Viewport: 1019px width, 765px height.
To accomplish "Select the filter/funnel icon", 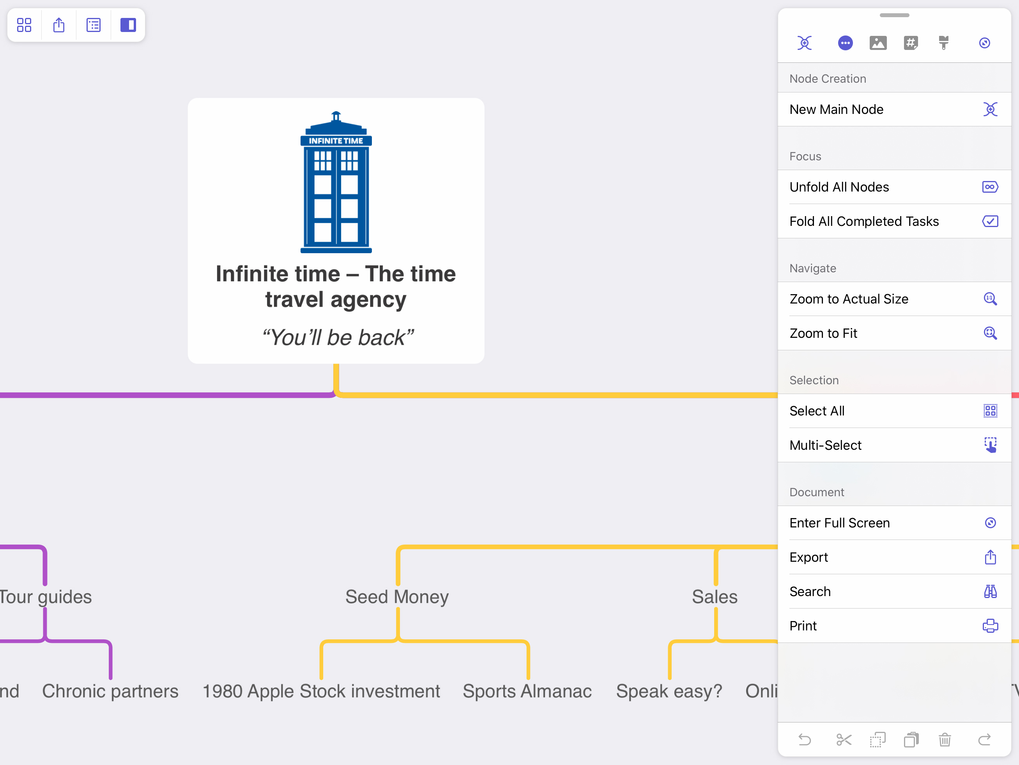I will click(x=943, y=43).
